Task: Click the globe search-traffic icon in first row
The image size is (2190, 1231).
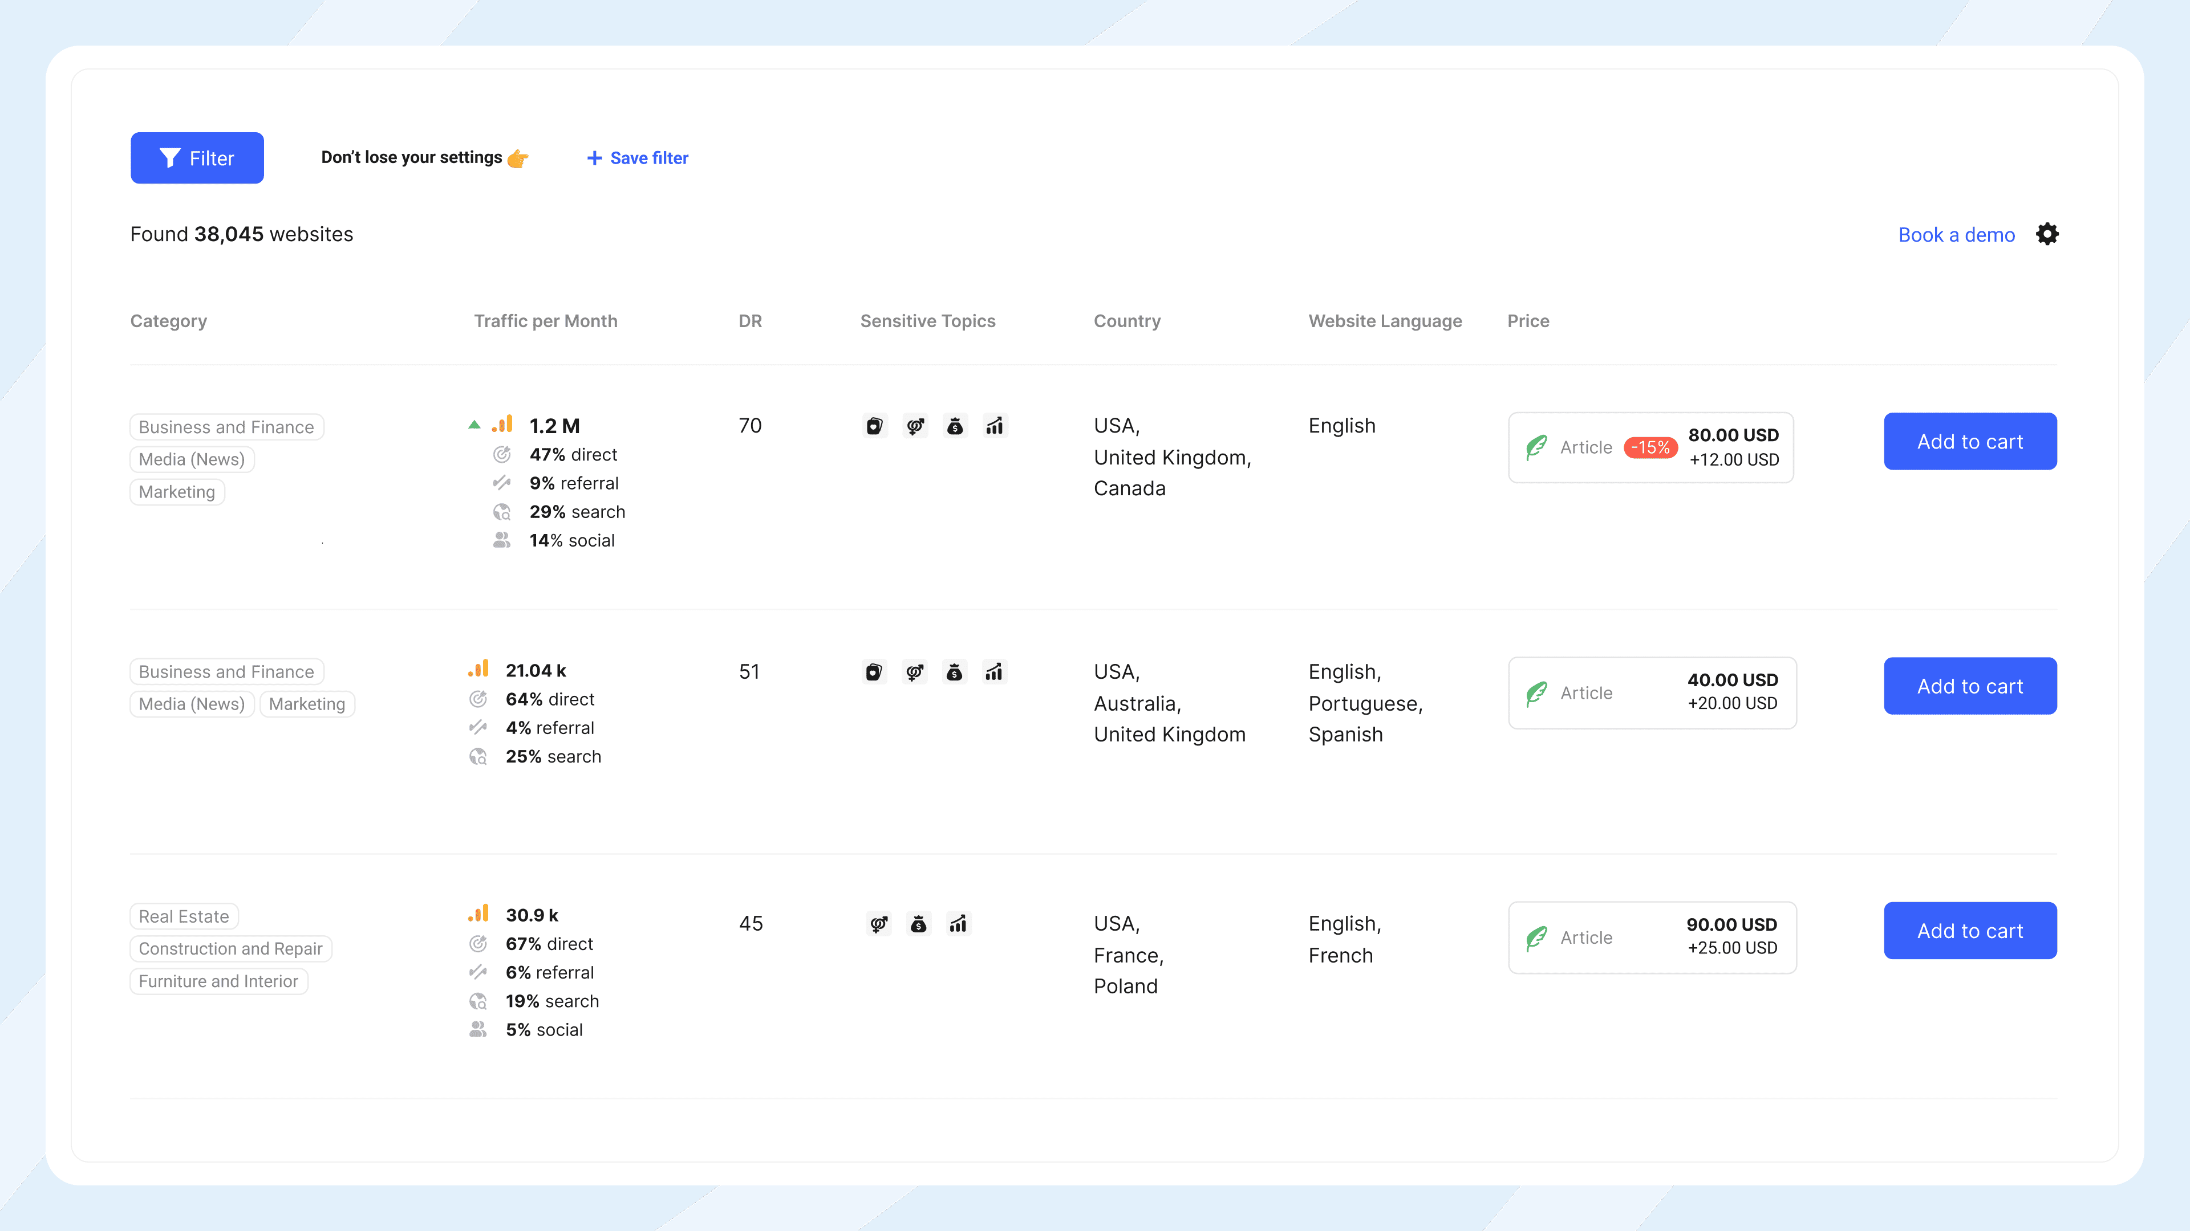Action: coord(502,511)
